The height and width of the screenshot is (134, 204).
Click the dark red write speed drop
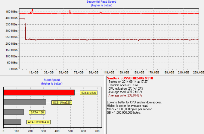[x=25, y=29]
